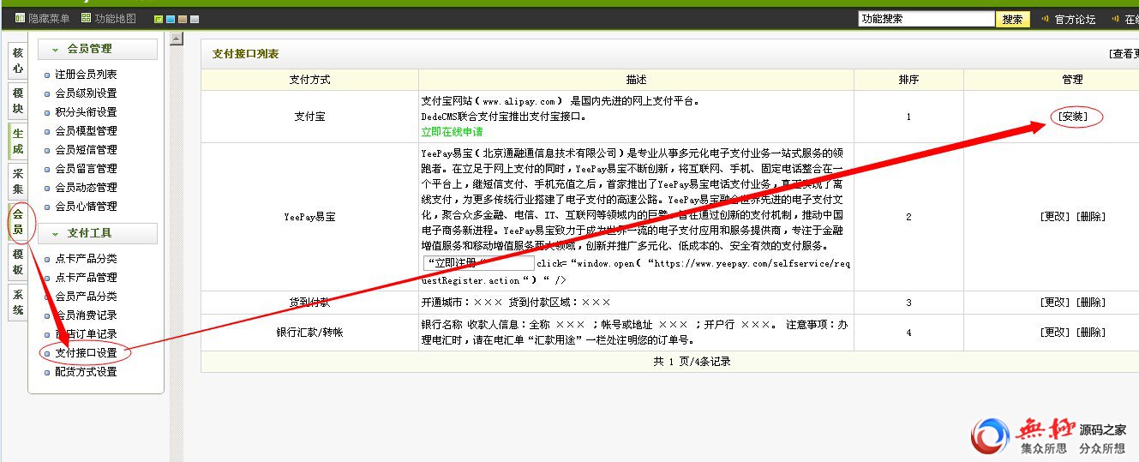Switch to the blue skin swatch

point(171,20)
